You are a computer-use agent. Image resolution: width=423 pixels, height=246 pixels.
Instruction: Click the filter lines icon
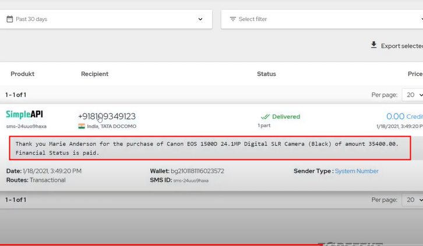232,19
